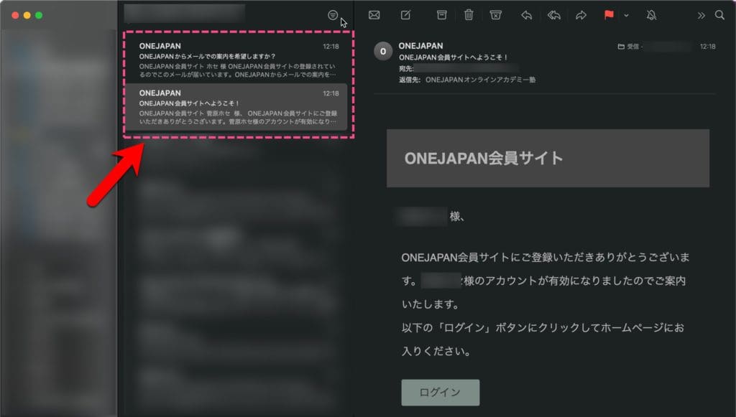Flag the message with red flag
The width and height of the screenshot is (736, 417).
click(609, 15)
